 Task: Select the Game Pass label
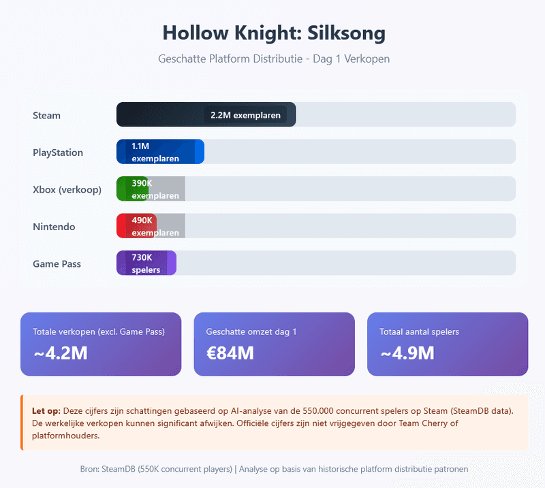(57, 263)
